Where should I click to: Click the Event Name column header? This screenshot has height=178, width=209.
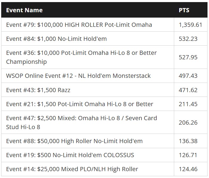pyautogui.click(x=24, y=10)
